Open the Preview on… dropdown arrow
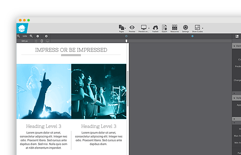The image size is (241, 155). tap(149, 28)
